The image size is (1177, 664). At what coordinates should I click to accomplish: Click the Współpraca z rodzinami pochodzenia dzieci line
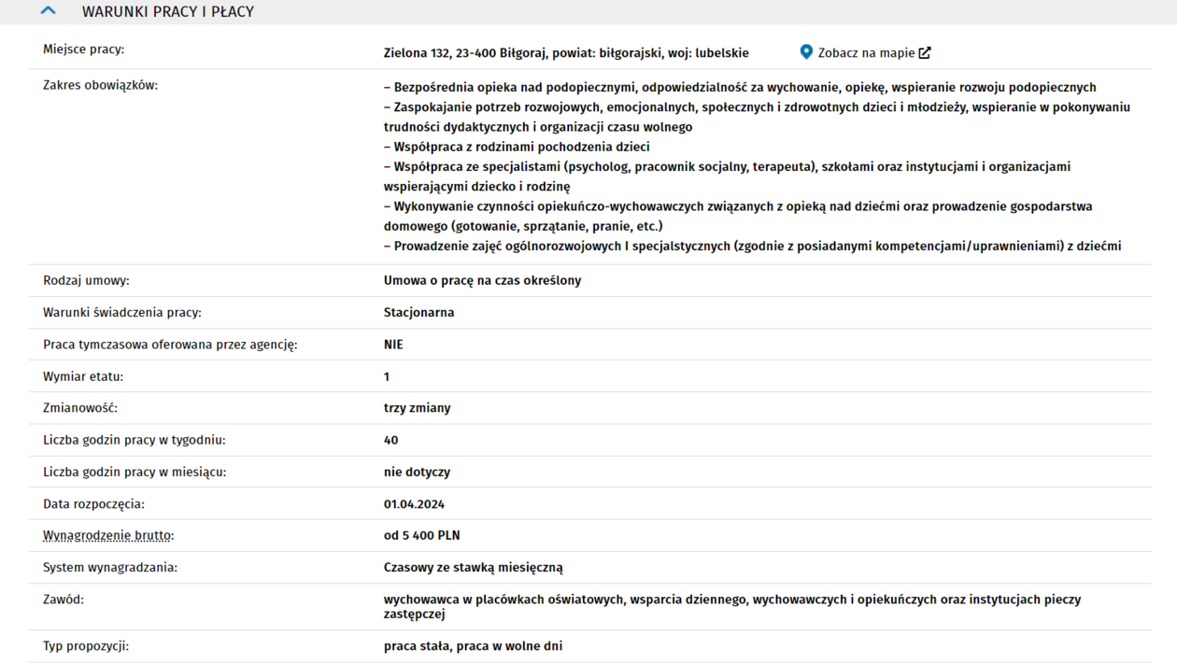[x=517, y=147]
